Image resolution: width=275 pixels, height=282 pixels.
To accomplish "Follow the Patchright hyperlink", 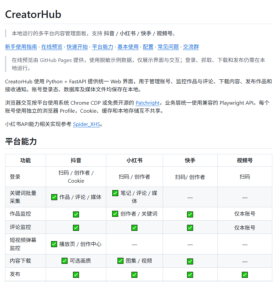I will click(147, 103).
